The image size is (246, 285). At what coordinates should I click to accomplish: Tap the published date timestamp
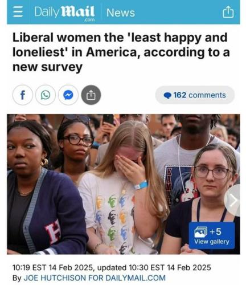coord(53,267)
